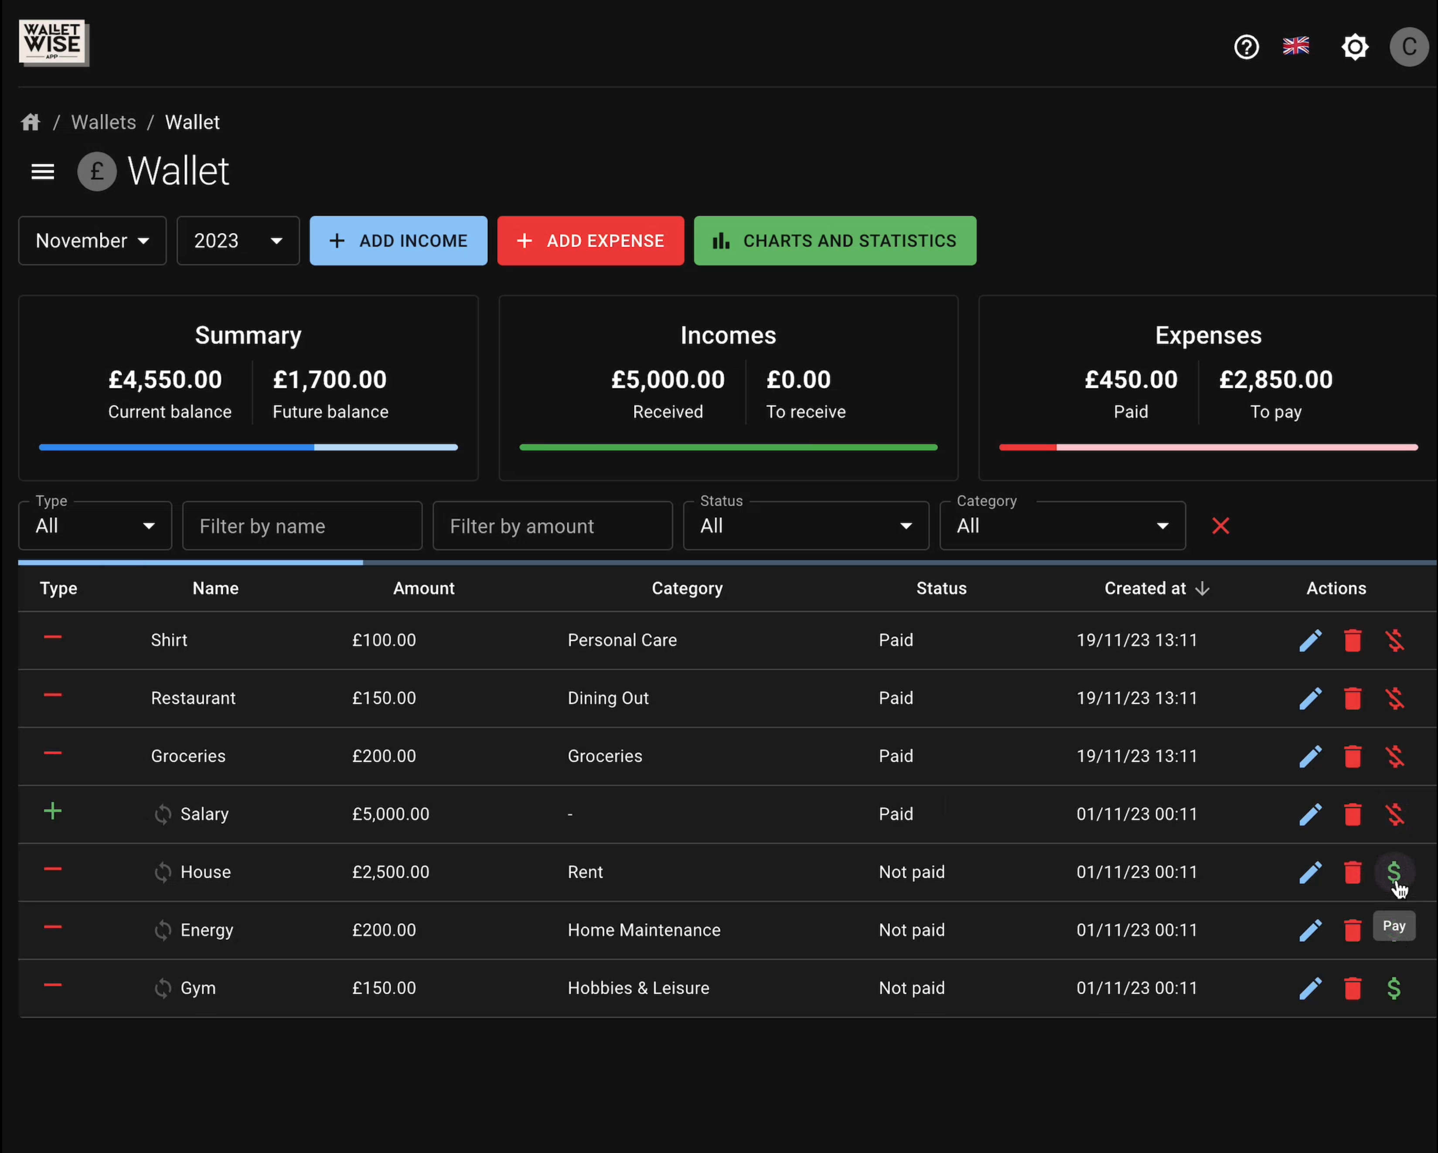Click the Incomes green progress bar
This screenshot has height=1153, width=1438.
(728, 448)
